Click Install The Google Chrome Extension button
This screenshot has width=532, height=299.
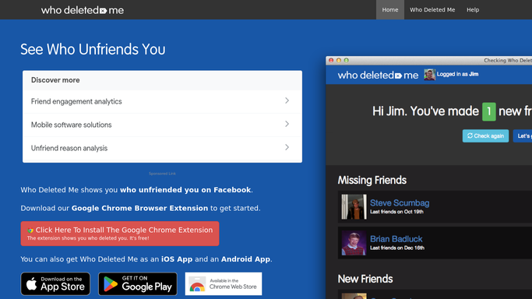point(120,234)
